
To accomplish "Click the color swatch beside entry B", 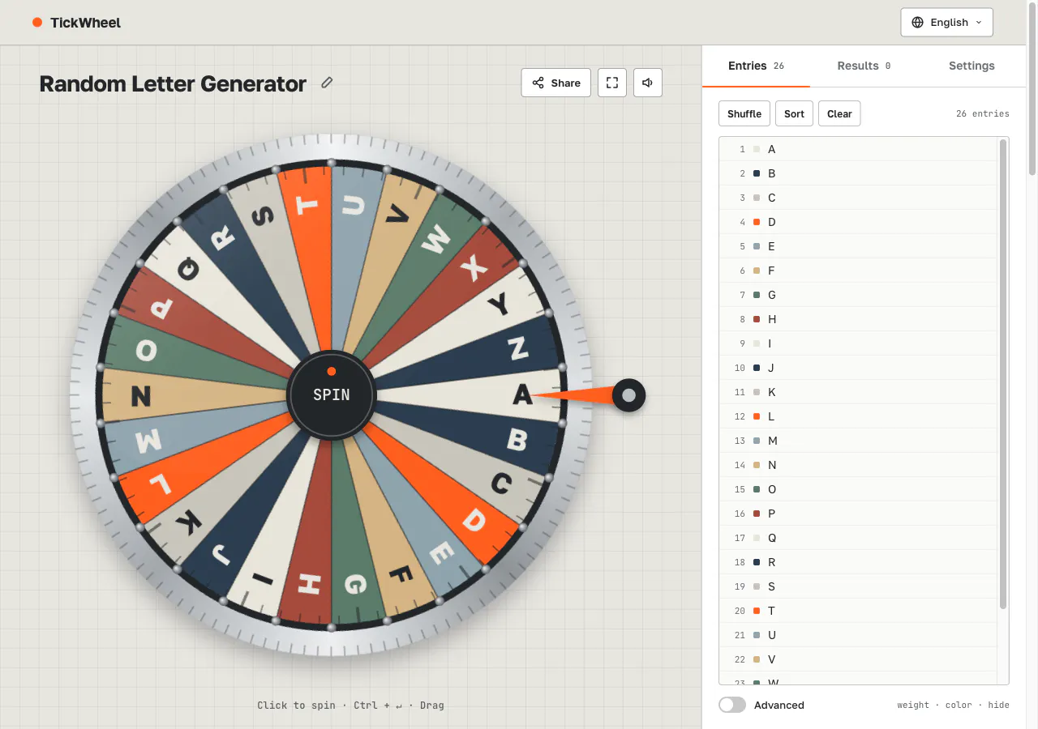I will point(757,173).
